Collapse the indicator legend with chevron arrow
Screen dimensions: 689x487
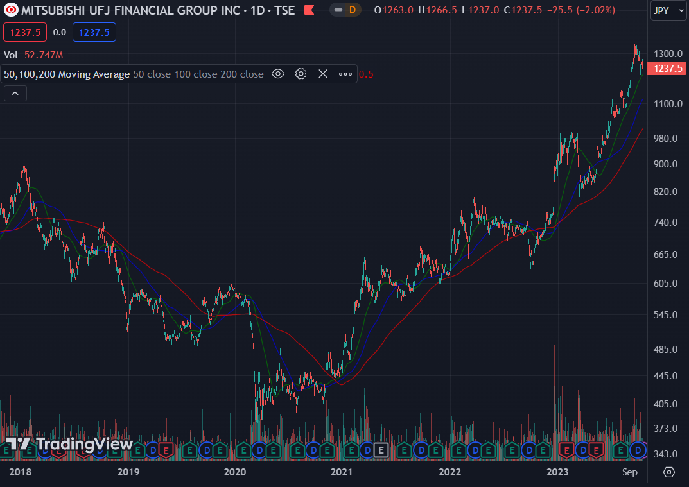coord(15,94)
